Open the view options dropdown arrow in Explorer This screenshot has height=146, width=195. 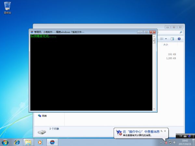(x=166, y=39)
